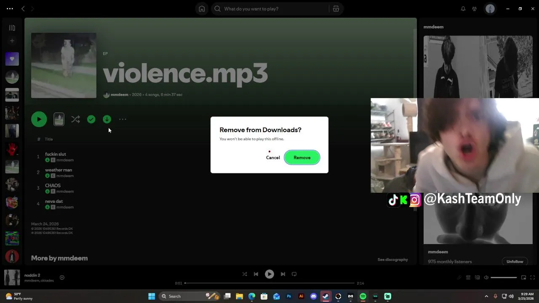Viewport: 539px width, 303px height.
Task: Click play in the bottom player bar
Action: click(x=269, y=274)
